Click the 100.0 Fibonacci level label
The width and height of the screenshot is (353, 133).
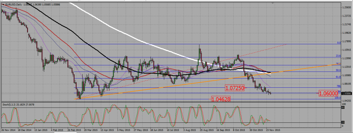[x=338, y=98]
